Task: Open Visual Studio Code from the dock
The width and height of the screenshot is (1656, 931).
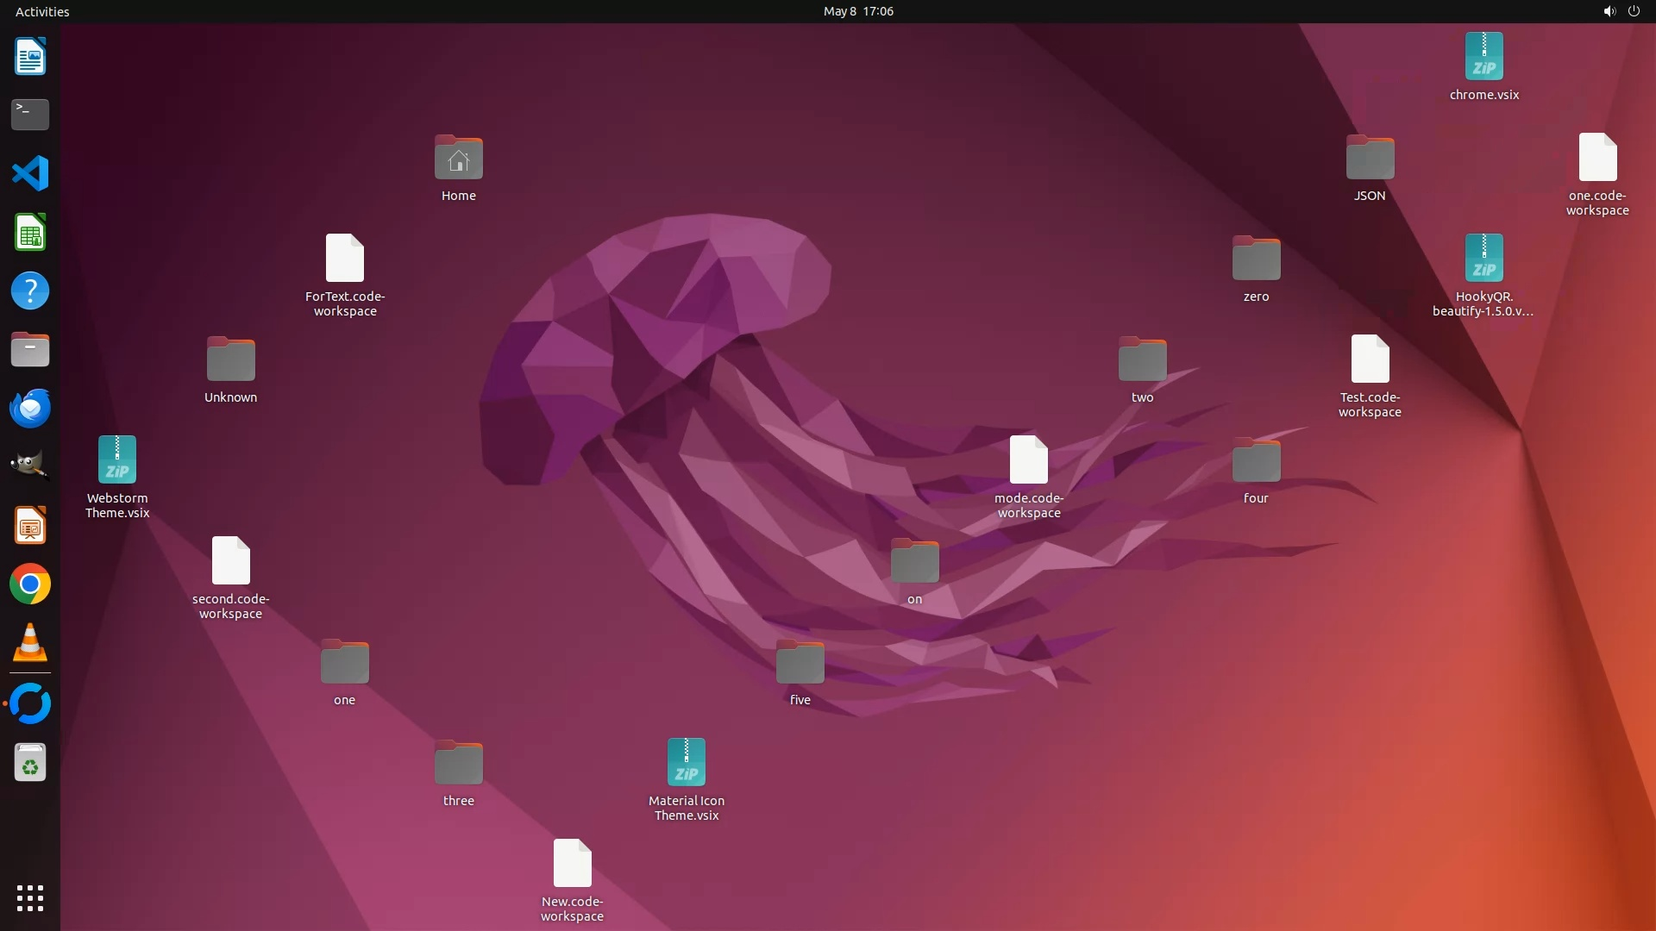Action: coord(30,173)
